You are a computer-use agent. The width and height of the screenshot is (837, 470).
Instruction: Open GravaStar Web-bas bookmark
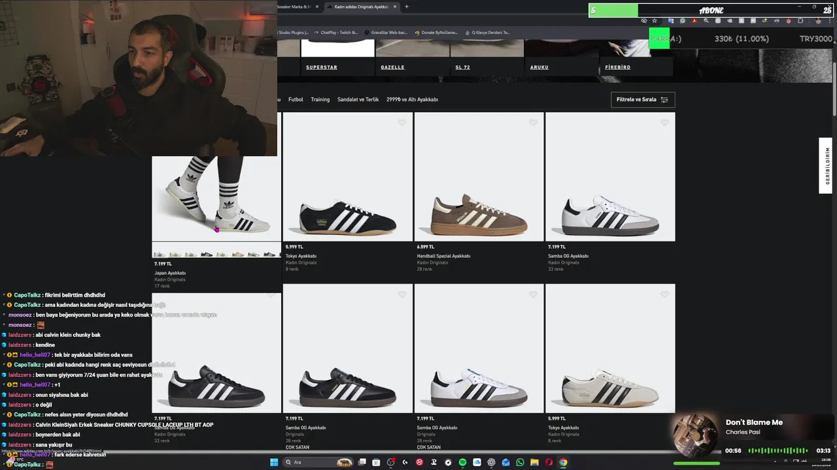[x=385, y=32]
